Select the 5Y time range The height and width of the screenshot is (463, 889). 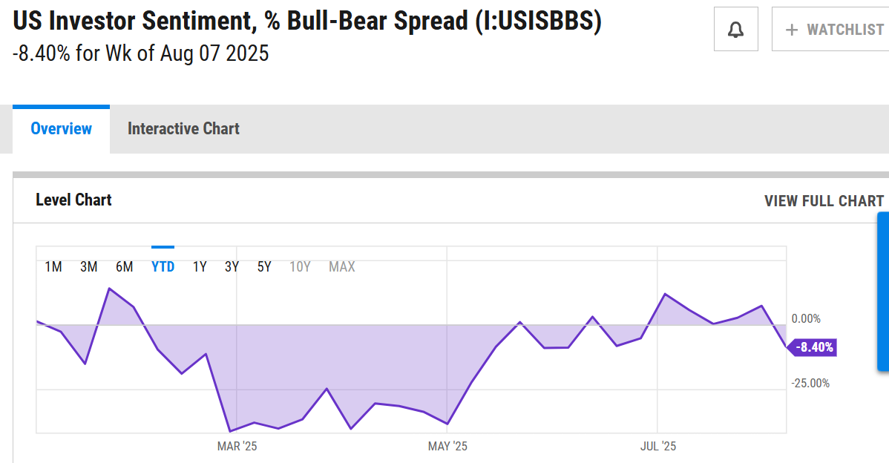pyautogui.click(x=264, y=266)
